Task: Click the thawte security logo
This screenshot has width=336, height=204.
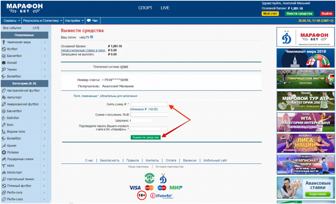Action: point(162,196)
